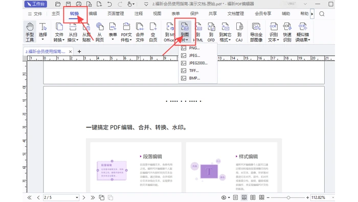Enable continuous facing view mode
Viewport: 358px width, 202px height.
261,198
